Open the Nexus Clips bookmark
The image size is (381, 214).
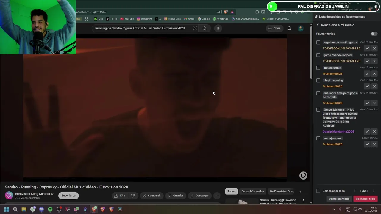point(172,19)
